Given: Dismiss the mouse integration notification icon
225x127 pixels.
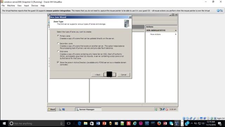Looking at the screenshot, I should coord(218,11).
